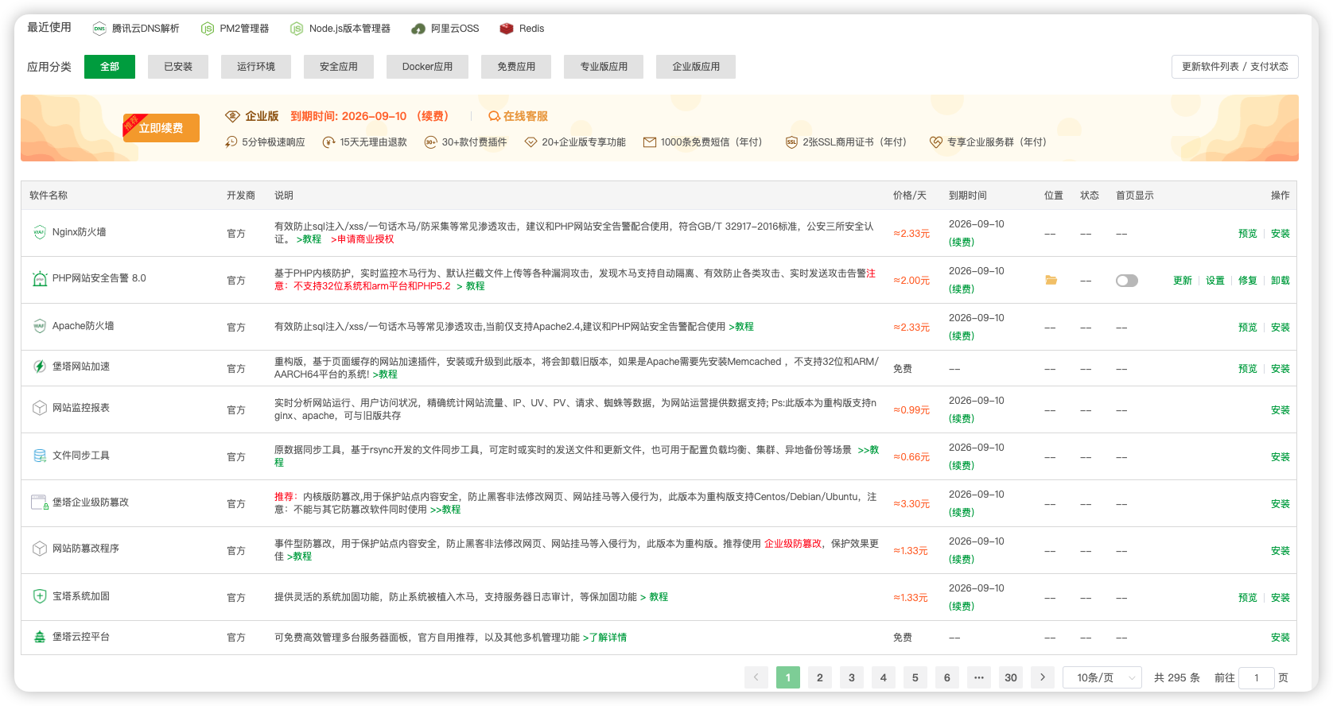
Task: Click the 堡塔企业级防篡改 icon
Action: pos(40,502)
